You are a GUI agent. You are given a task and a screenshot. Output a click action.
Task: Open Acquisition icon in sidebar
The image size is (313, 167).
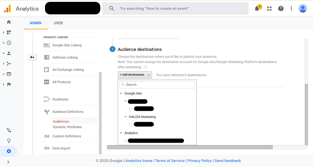[x=9, y=64]
